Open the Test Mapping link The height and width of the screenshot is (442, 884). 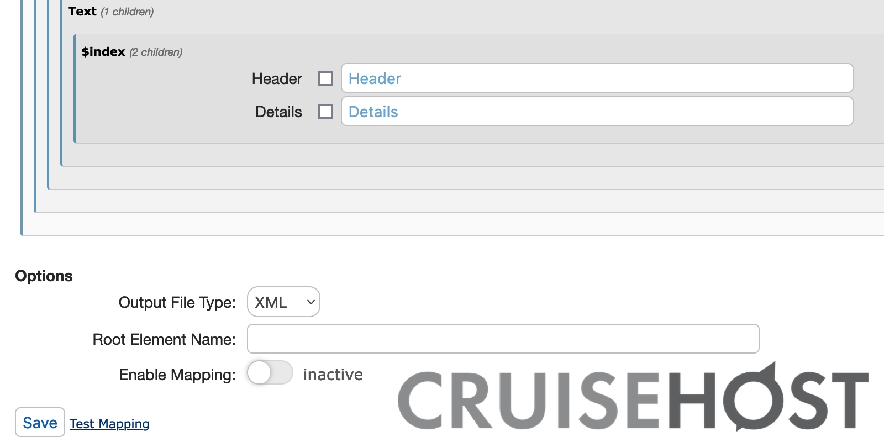pos(109,424)
